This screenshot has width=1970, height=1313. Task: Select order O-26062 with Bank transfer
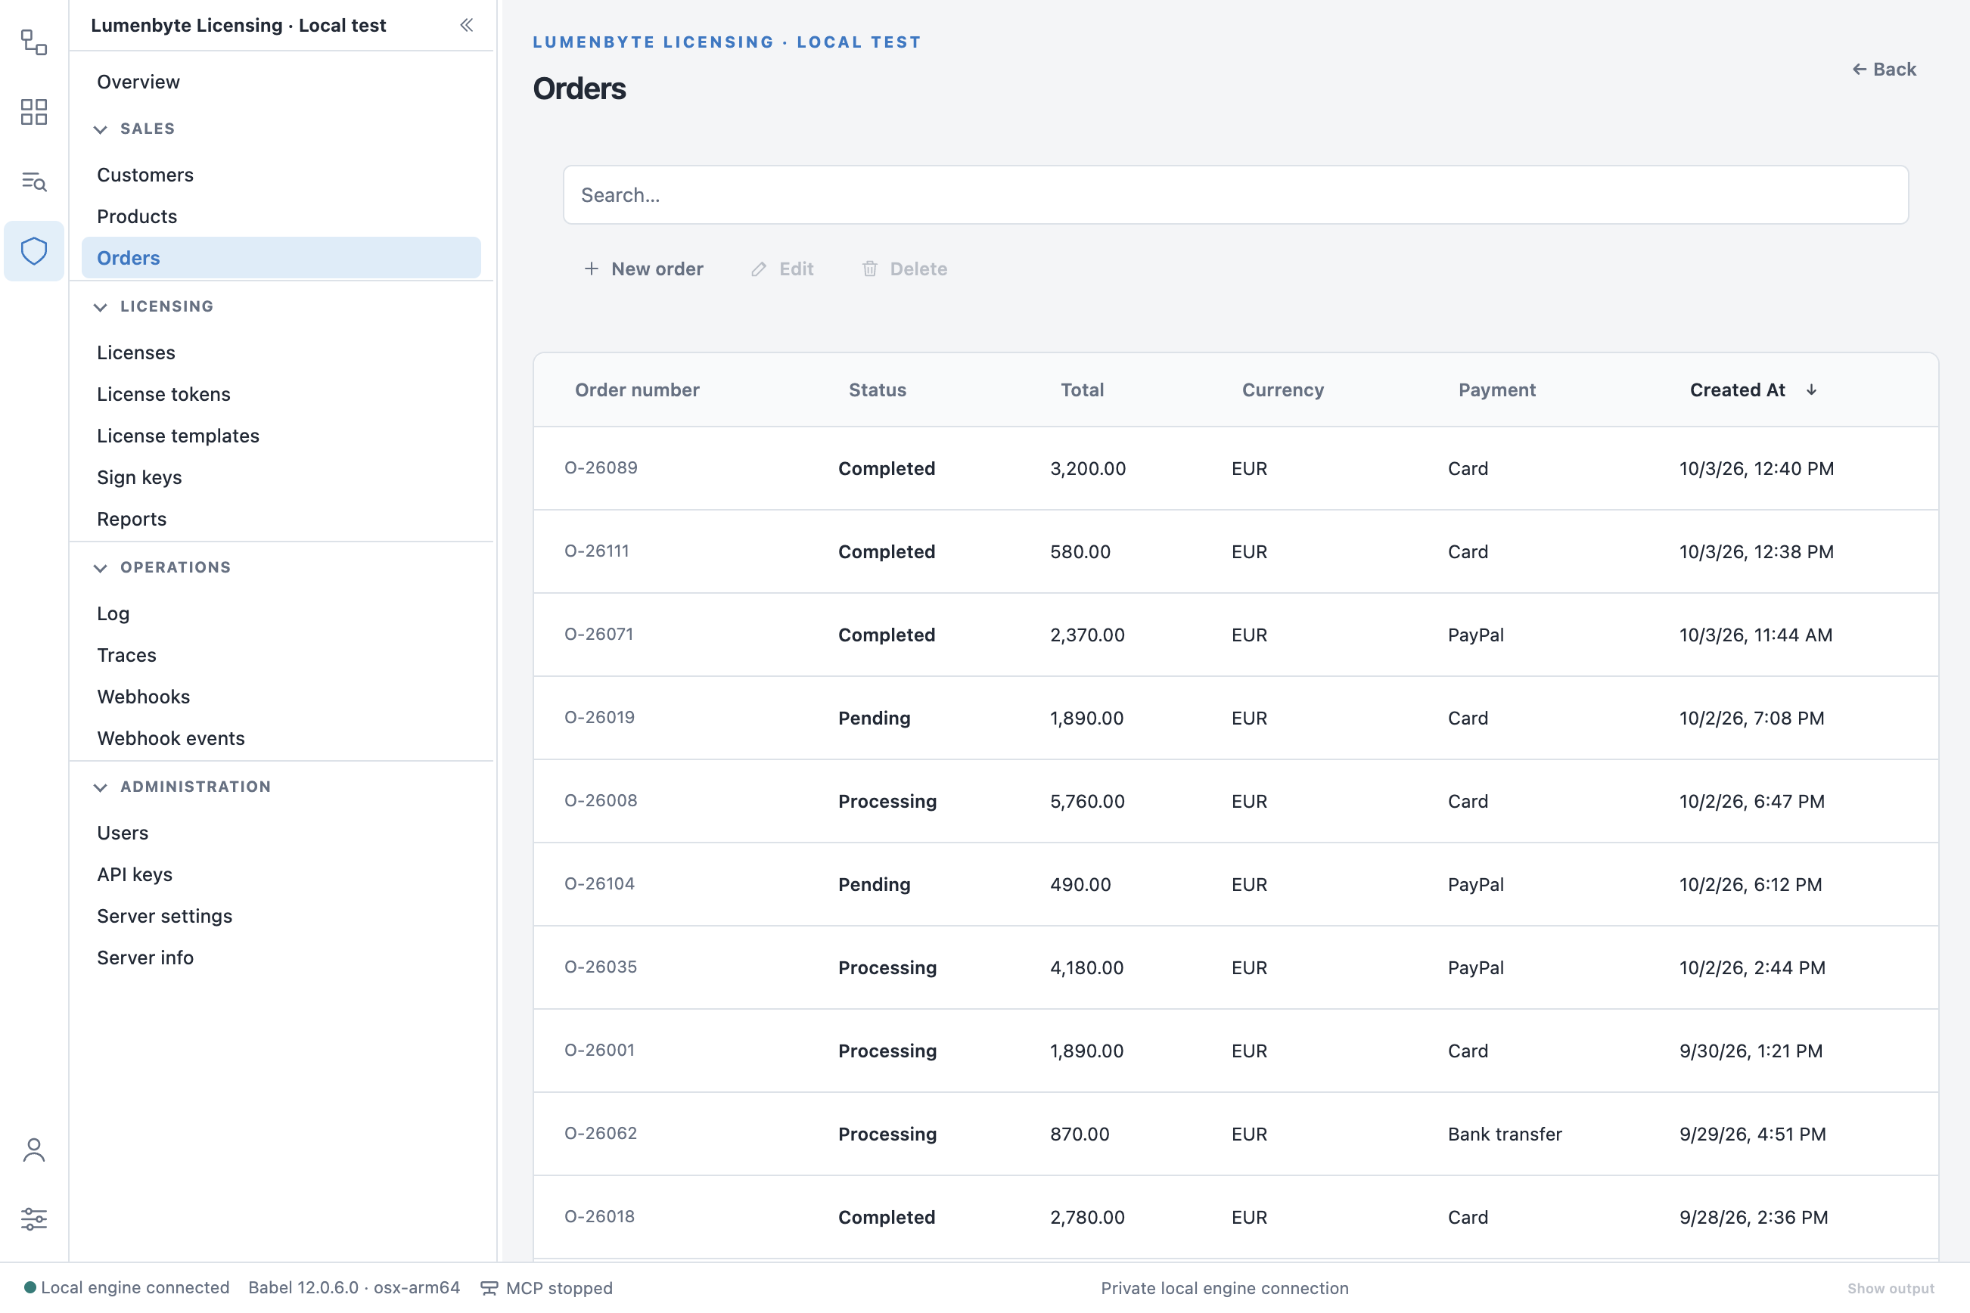pyautogui.click(x=1236, y=1133)
